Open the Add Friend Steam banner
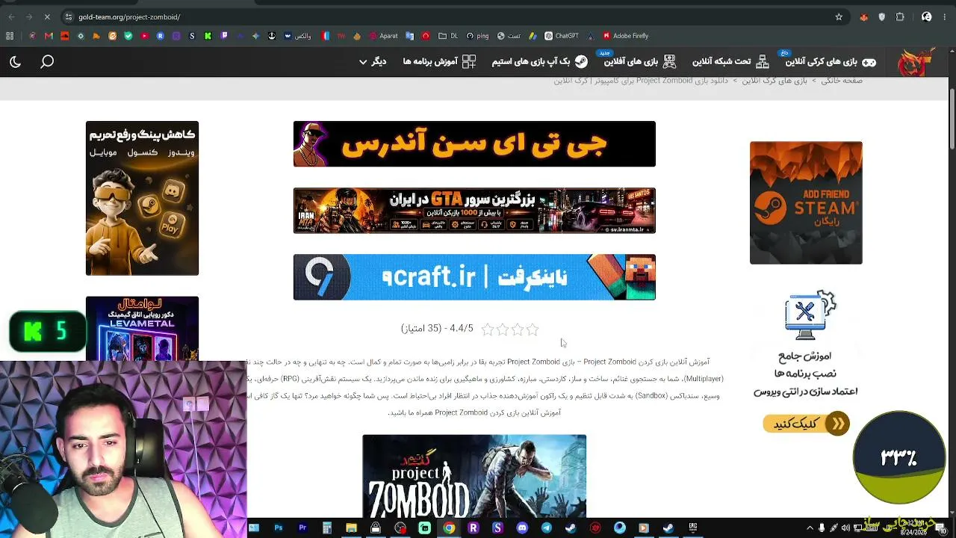Screen dimensions: 956x538 806,202
